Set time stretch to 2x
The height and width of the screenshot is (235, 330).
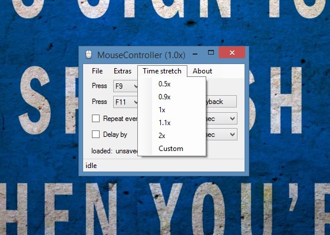click(x=171, y=136)
